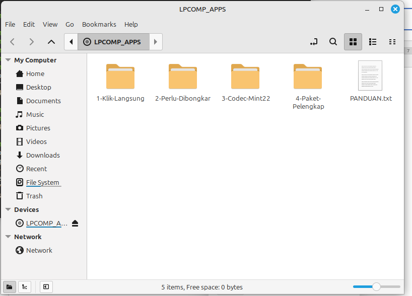Go back with the back arrow

coord(13,42)
